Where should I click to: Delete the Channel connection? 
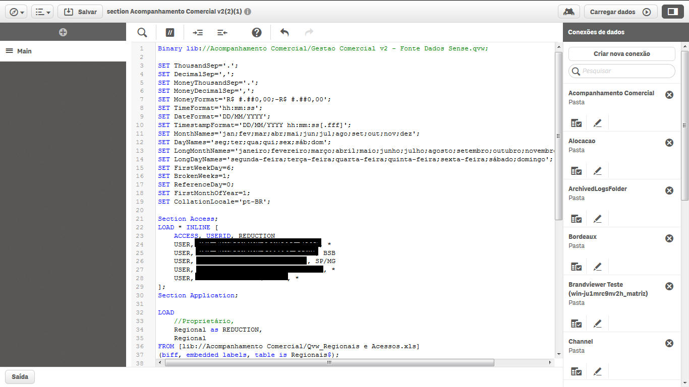(669, 343)
